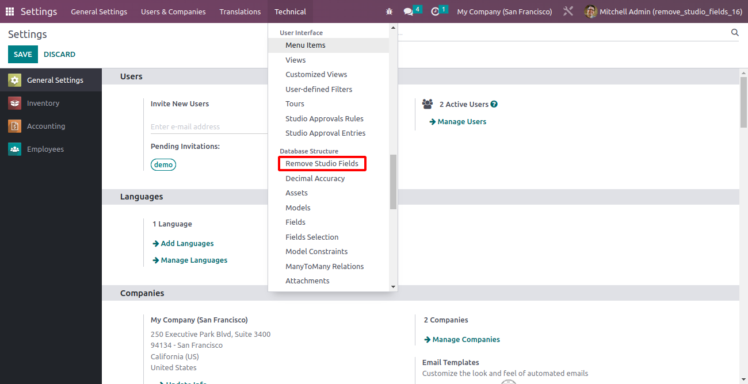Click the e-mail address input field
The width and height of the screenshot is (748, 384).
point(207,127)
